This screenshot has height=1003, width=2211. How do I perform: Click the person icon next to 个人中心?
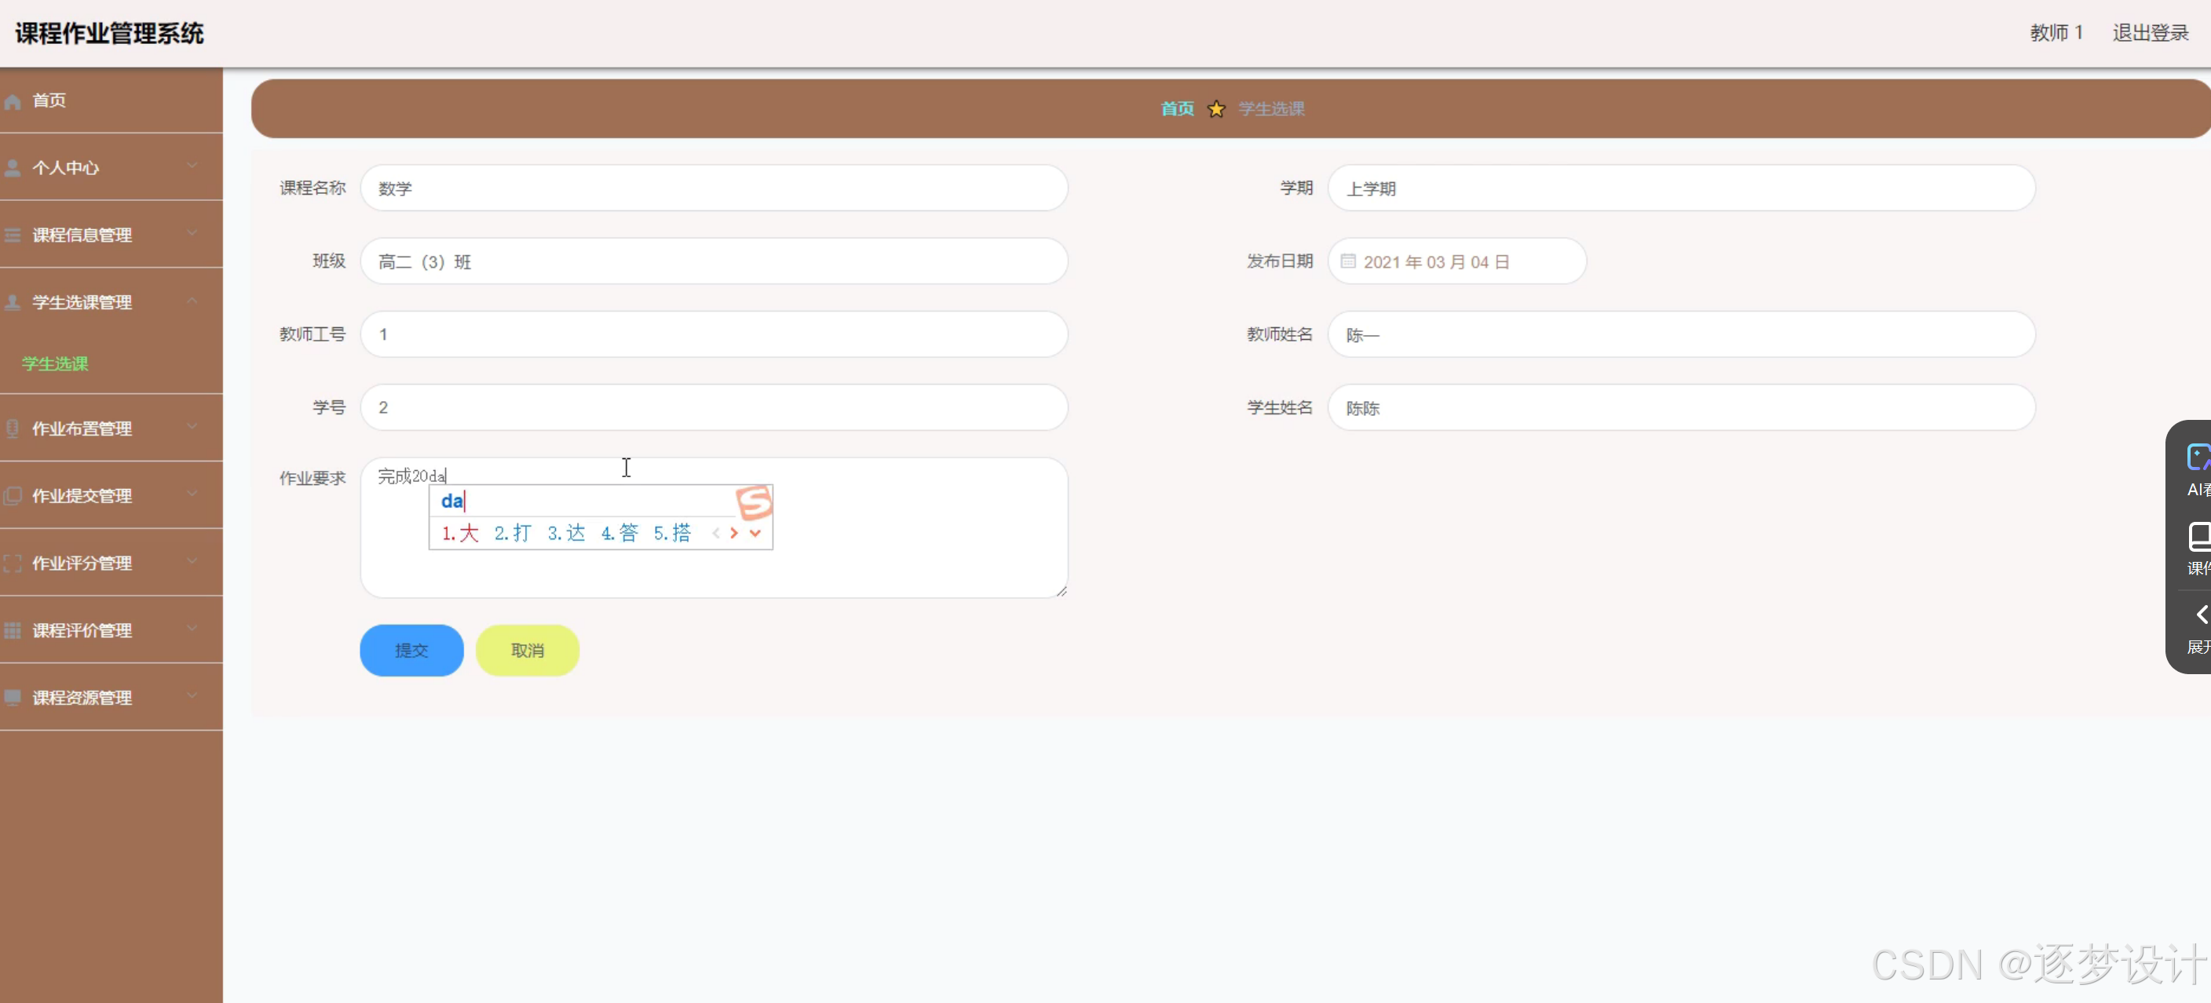[13, 168]
